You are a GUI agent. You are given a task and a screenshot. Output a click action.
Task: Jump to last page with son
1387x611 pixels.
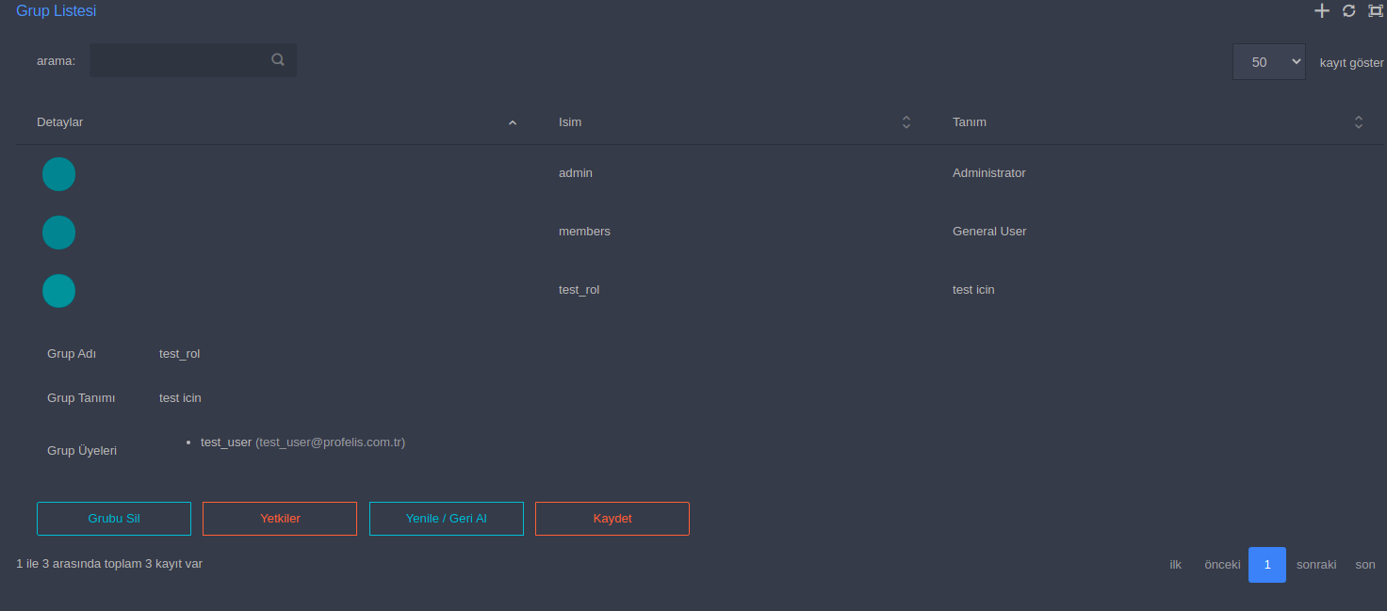click(x=1365, y=565)
